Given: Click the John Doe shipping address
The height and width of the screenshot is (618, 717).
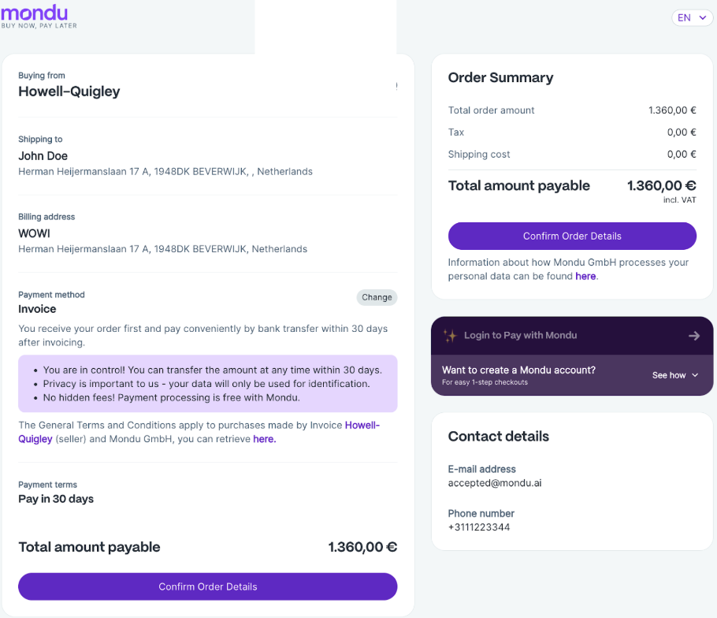Looking at the screenshot, I should tap(165, 163).
